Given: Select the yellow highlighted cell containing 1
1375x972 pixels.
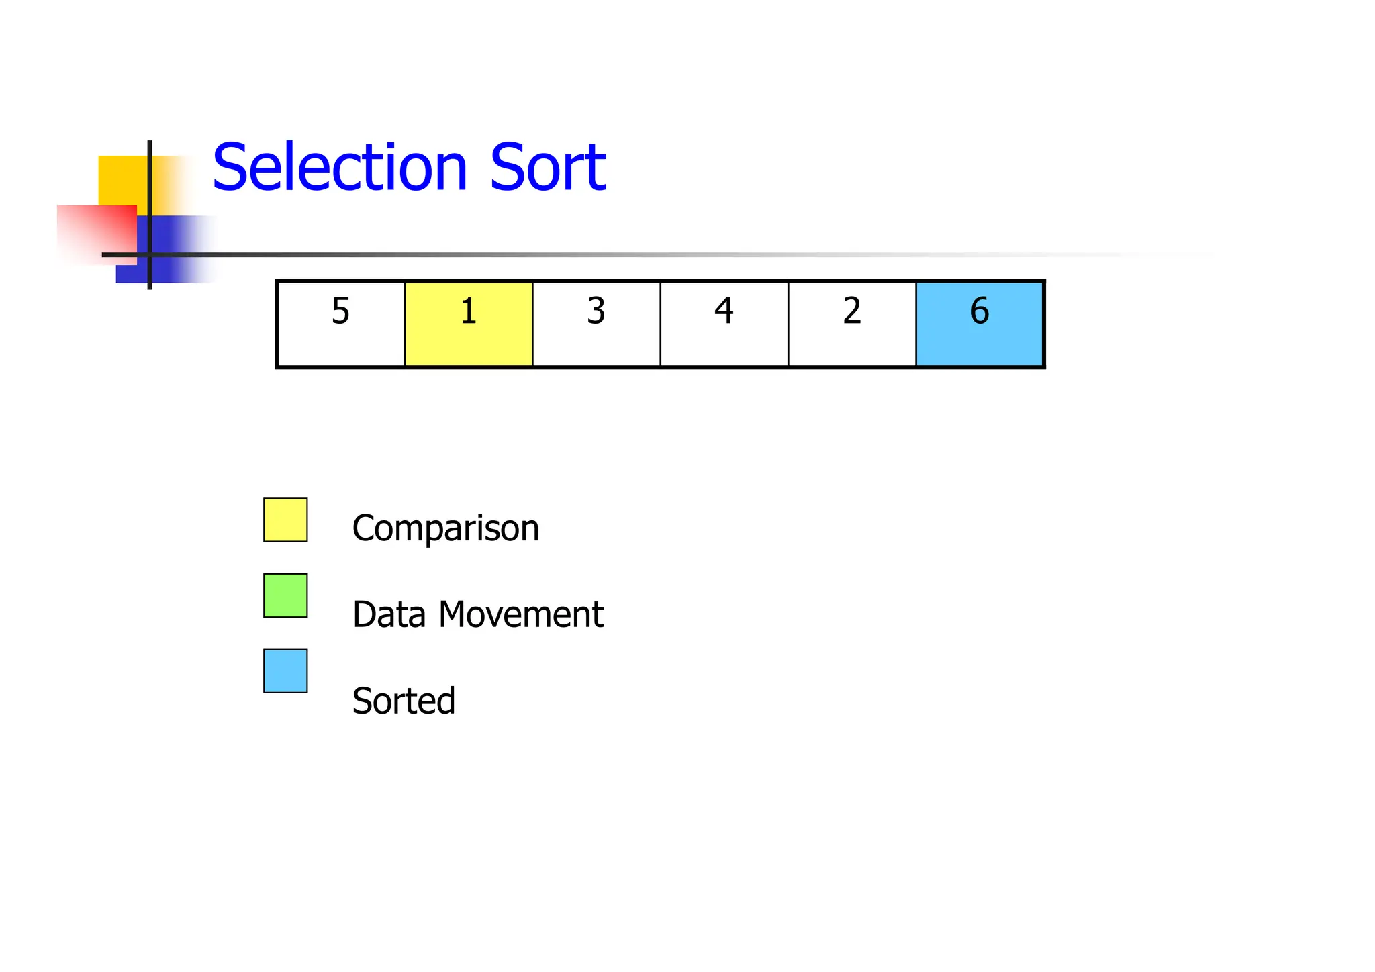Looking at the screenshot, I should click(x=469, y=324).
